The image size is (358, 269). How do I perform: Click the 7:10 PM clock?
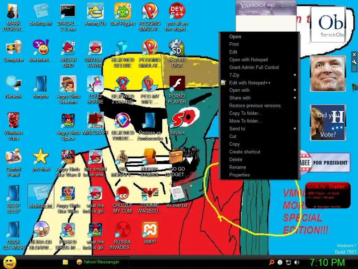pyautogui.click(x=327, y=262)
